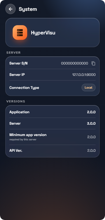Select the API Ver. value 2.0.0

[92, 151]
